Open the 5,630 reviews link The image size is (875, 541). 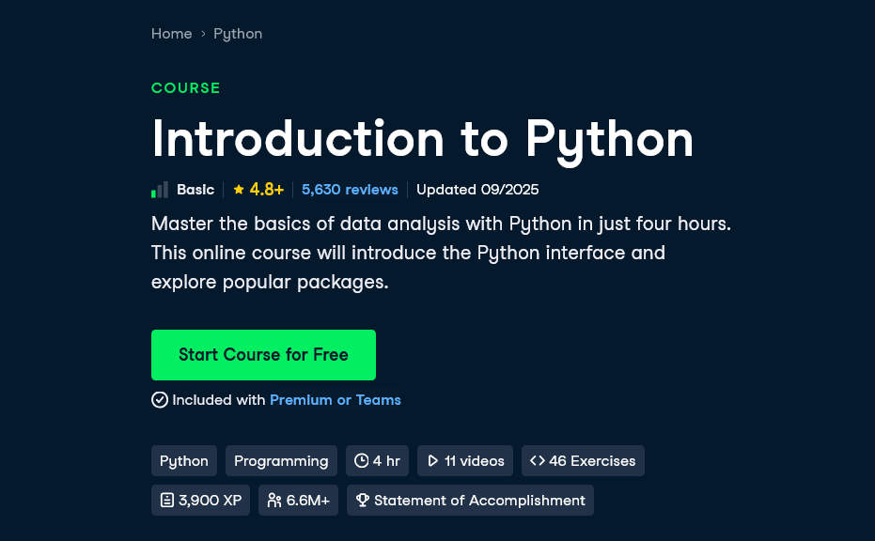350,190
